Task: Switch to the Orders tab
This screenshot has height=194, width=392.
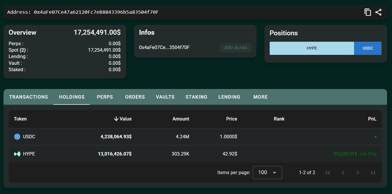Action: click(x=135, y=97)
